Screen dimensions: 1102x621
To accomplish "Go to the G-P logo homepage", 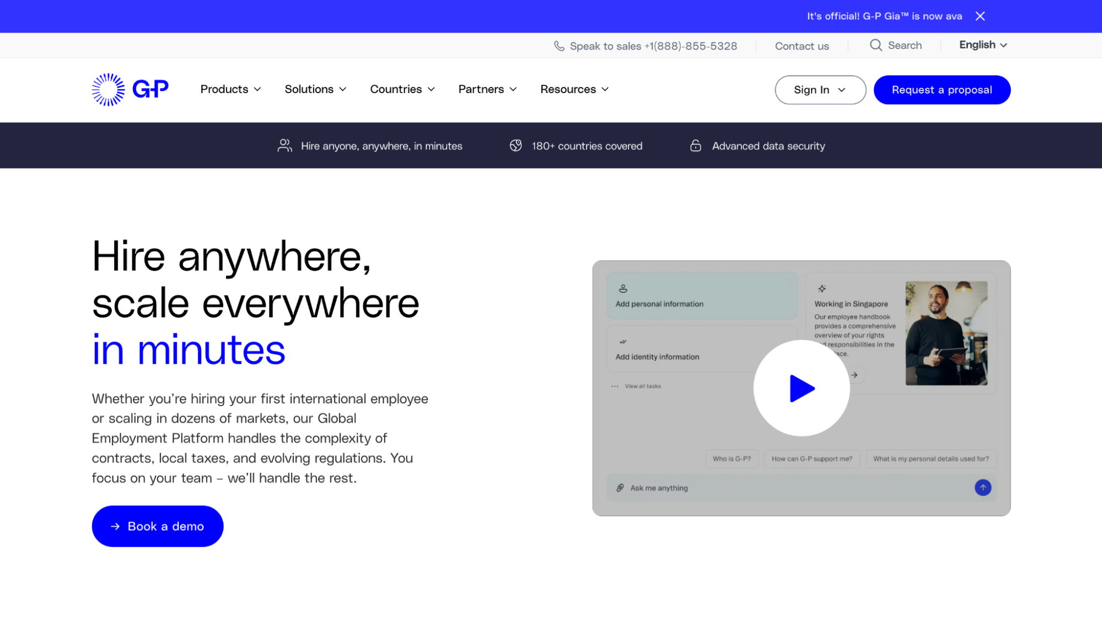I will tap(130, 89).
